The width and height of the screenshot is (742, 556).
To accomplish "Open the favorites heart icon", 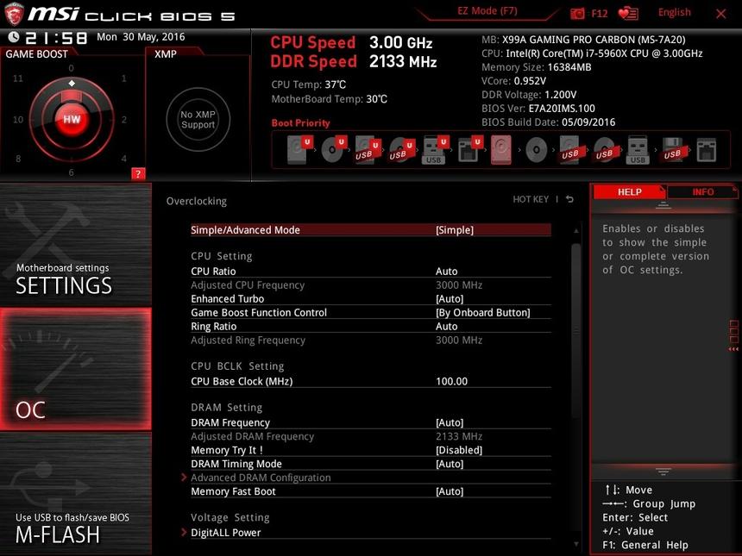I will coord(628,14).
